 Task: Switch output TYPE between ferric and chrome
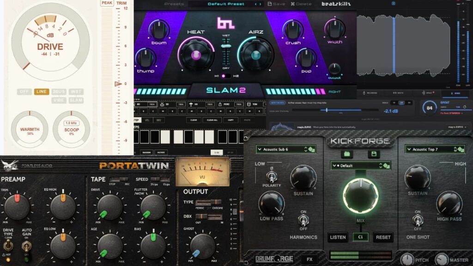(x=209, y=202)
